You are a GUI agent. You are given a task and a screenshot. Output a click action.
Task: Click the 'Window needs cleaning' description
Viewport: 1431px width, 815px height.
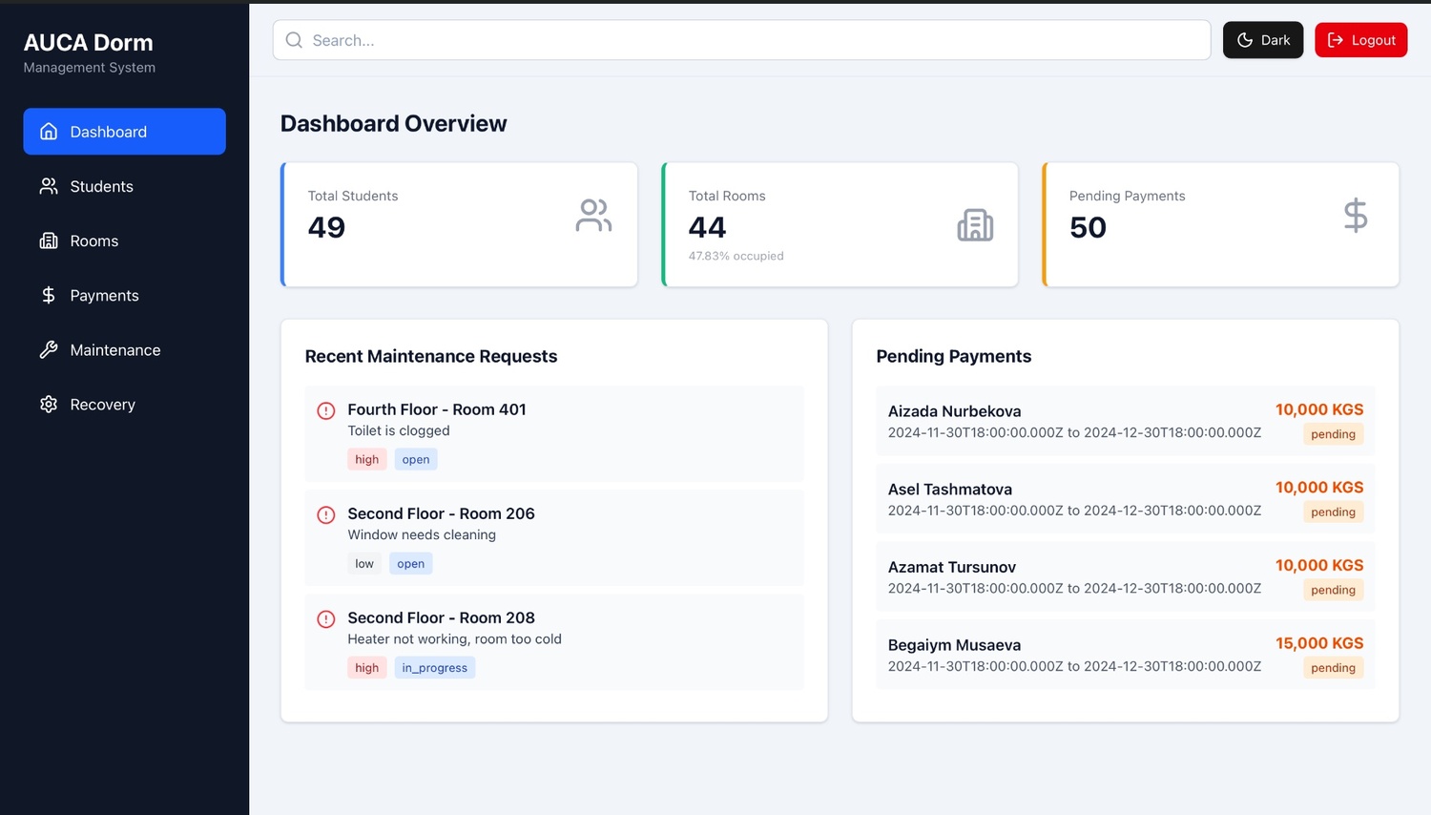pos(422,534)
